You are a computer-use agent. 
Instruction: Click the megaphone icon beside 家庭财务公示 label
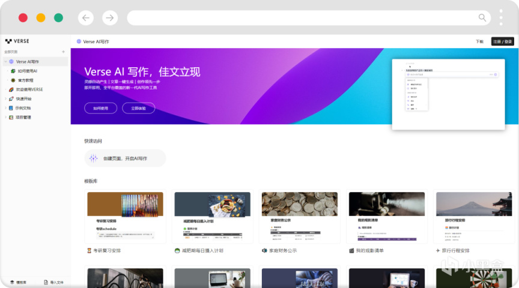tap(264, 251)
